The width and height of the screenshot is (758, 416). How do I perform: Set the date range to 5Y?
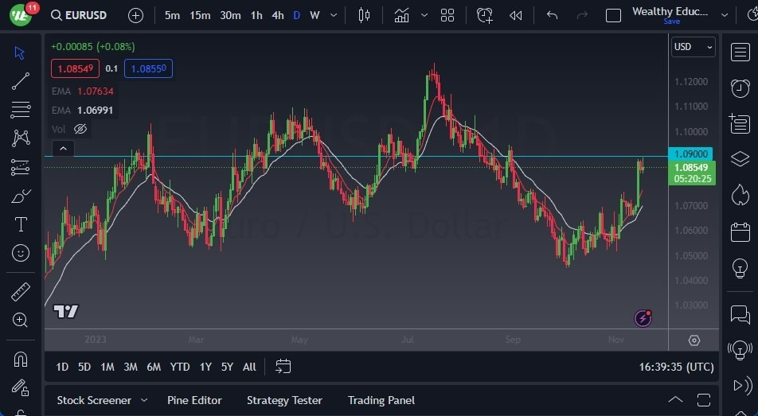227,367
